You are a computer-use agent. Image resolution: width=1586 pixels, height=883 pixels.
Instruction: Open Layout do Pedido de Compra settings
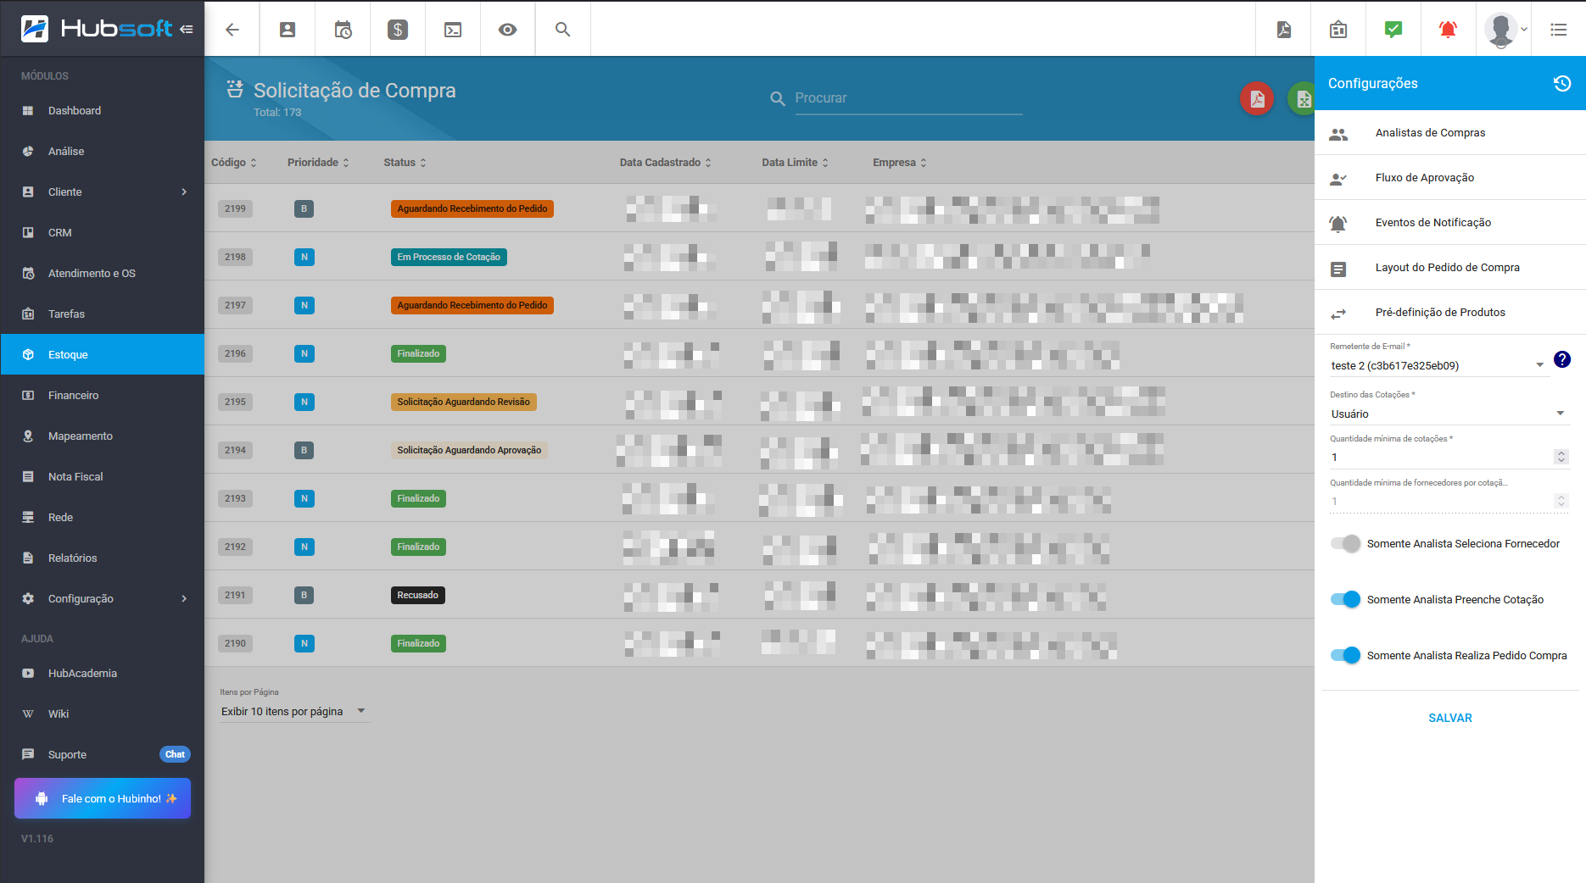coord(1447,267)
